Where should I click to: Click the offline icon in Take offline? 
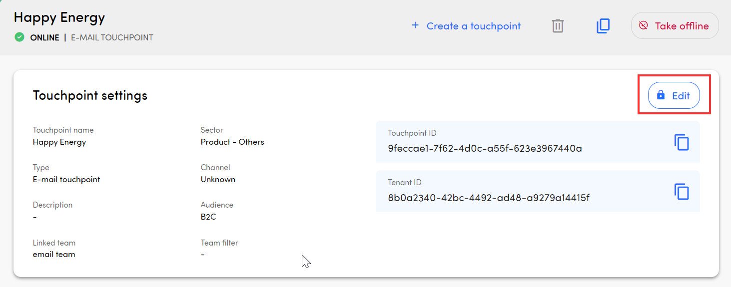pos(644,26)
